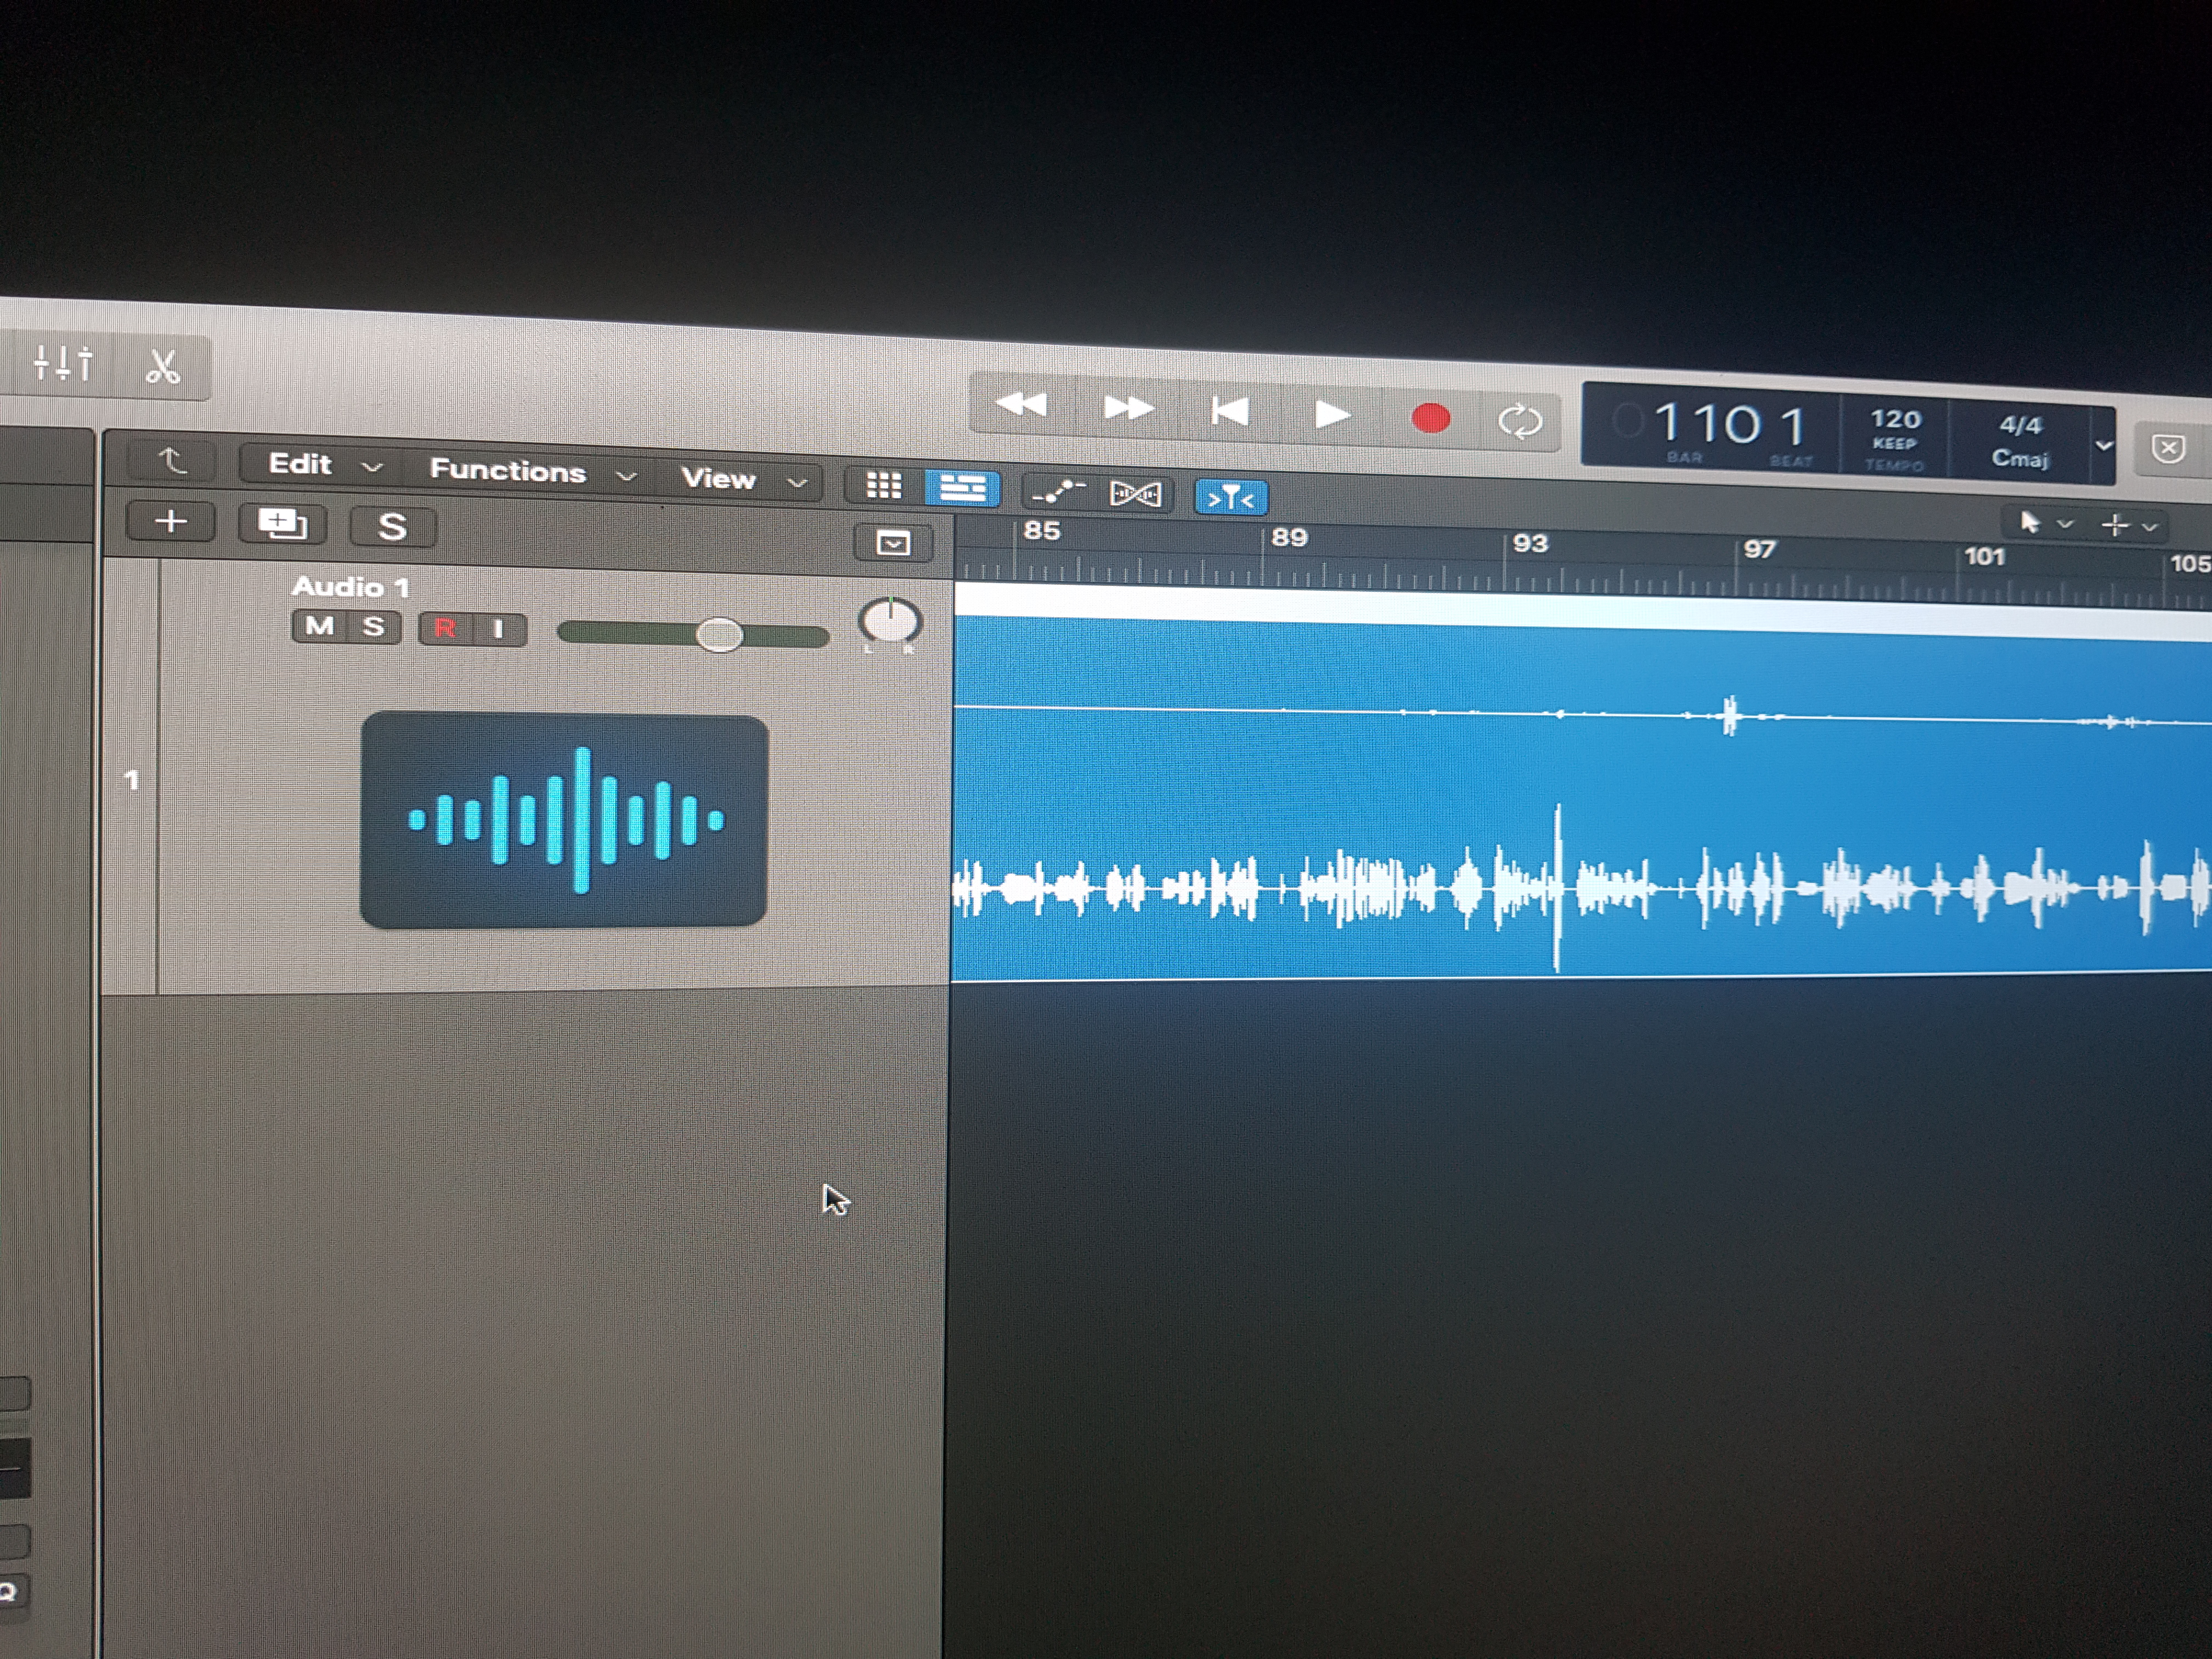Show the grid view with the grid icon
This screenshot has height=1659, width=2212.
884,485
